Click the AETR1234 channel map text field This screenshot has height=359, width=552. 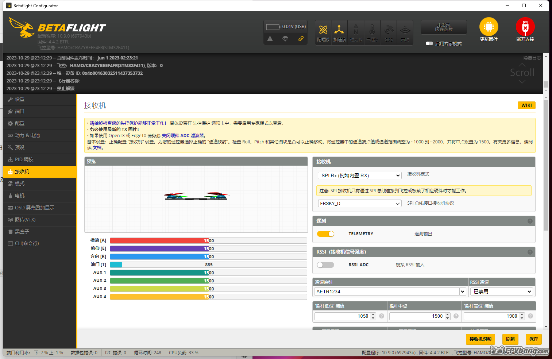[387, 292]
